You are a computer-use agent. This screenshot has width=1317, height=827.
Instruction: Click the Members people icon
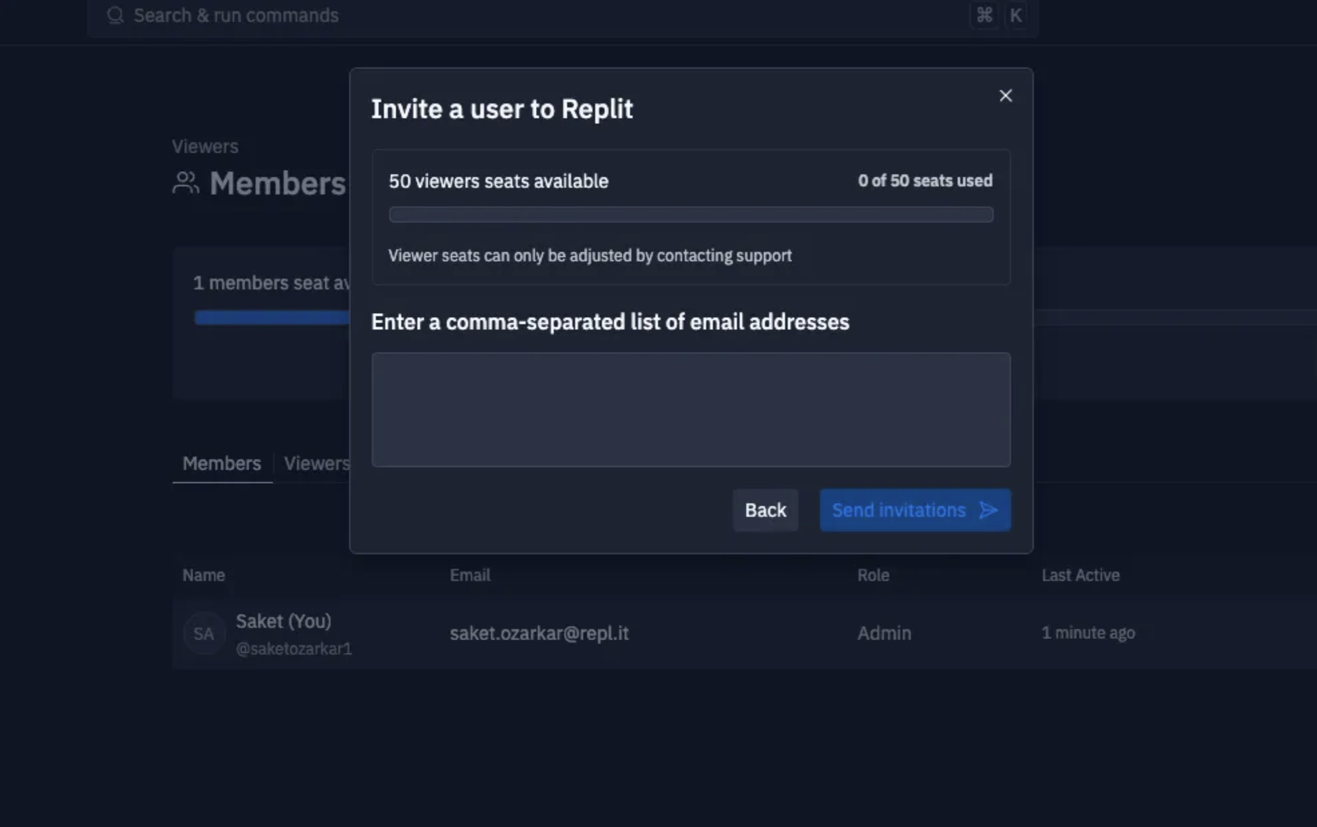click(x=185, y=183)
